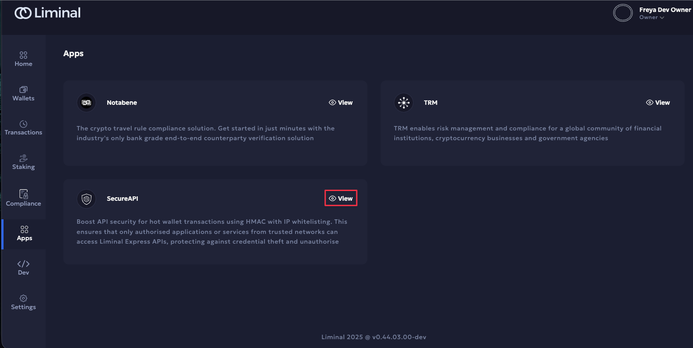Expand the Owner role dropdown
This screenshot has height=348, width=693.
pyautogui.click(x=652, y=18)
